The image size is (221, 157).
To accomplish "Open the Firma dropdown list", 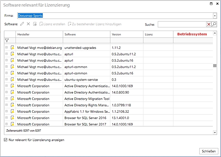I will tap(215, 16).
